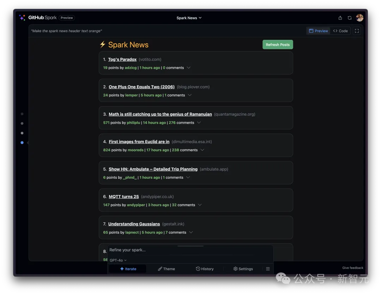This screenshot has width=381, height=294.
Task: Expand comments for Tog's Paradox
Action: 188,68
